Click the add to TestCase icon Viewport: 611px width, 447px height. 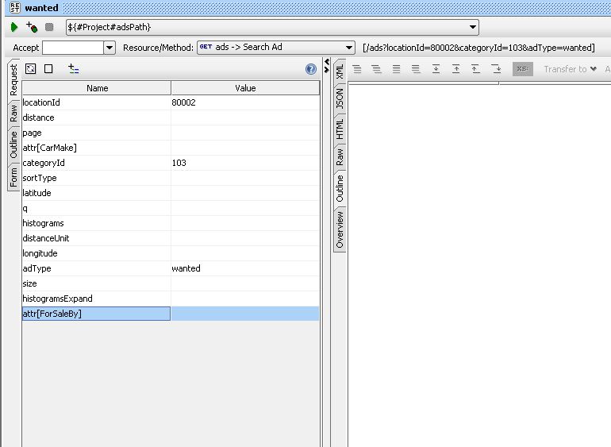click(32, 27)
